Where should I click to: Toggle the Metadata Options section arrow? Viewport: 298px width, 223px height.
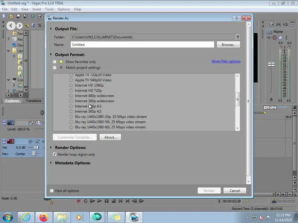pos(51,163)
